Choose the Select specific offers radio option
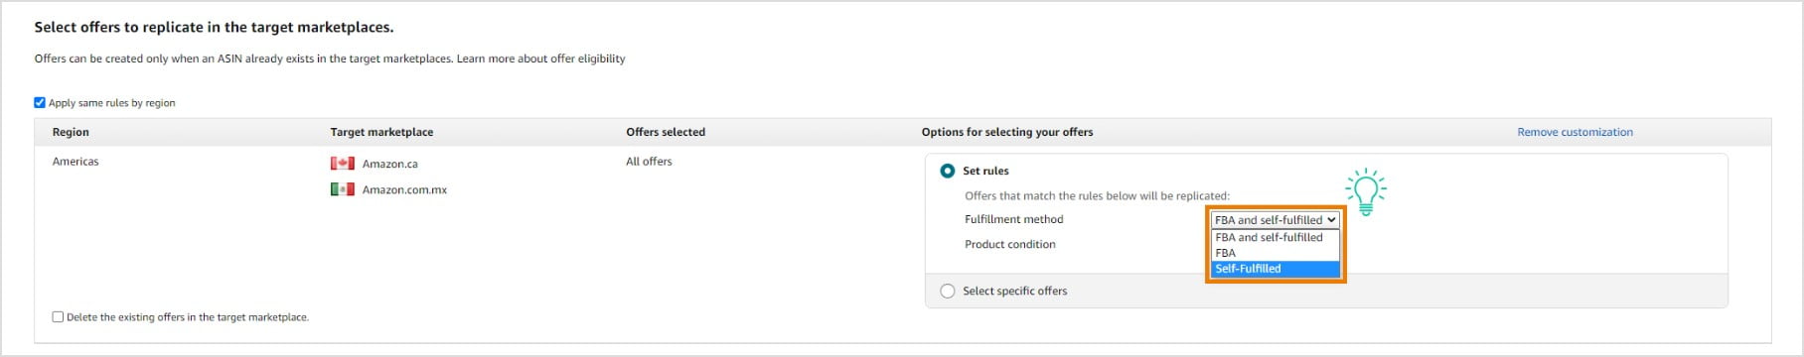Screen dimensions: 1804x357 947,291
